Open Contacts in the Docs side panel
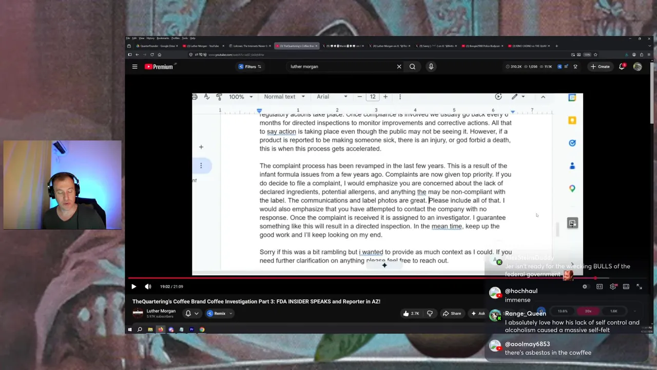657x370 pixels. point(572,165)
